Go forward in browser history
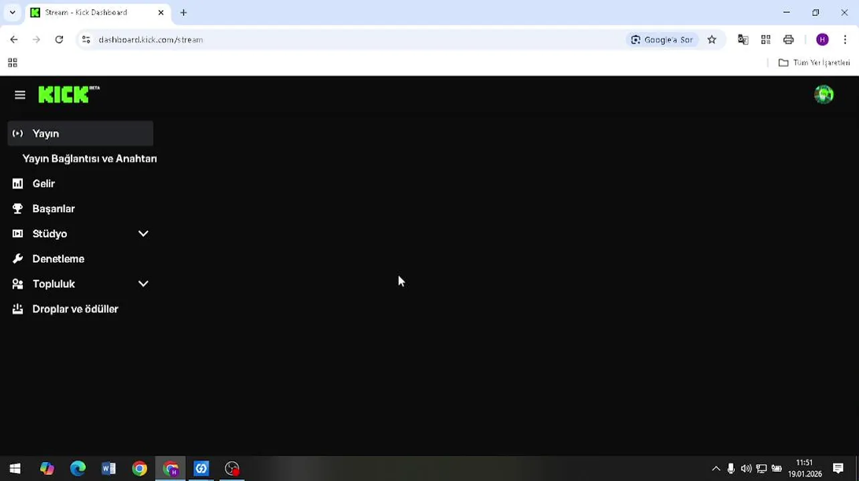Screen dimensions: 859x481 click(x=37, y=39)
